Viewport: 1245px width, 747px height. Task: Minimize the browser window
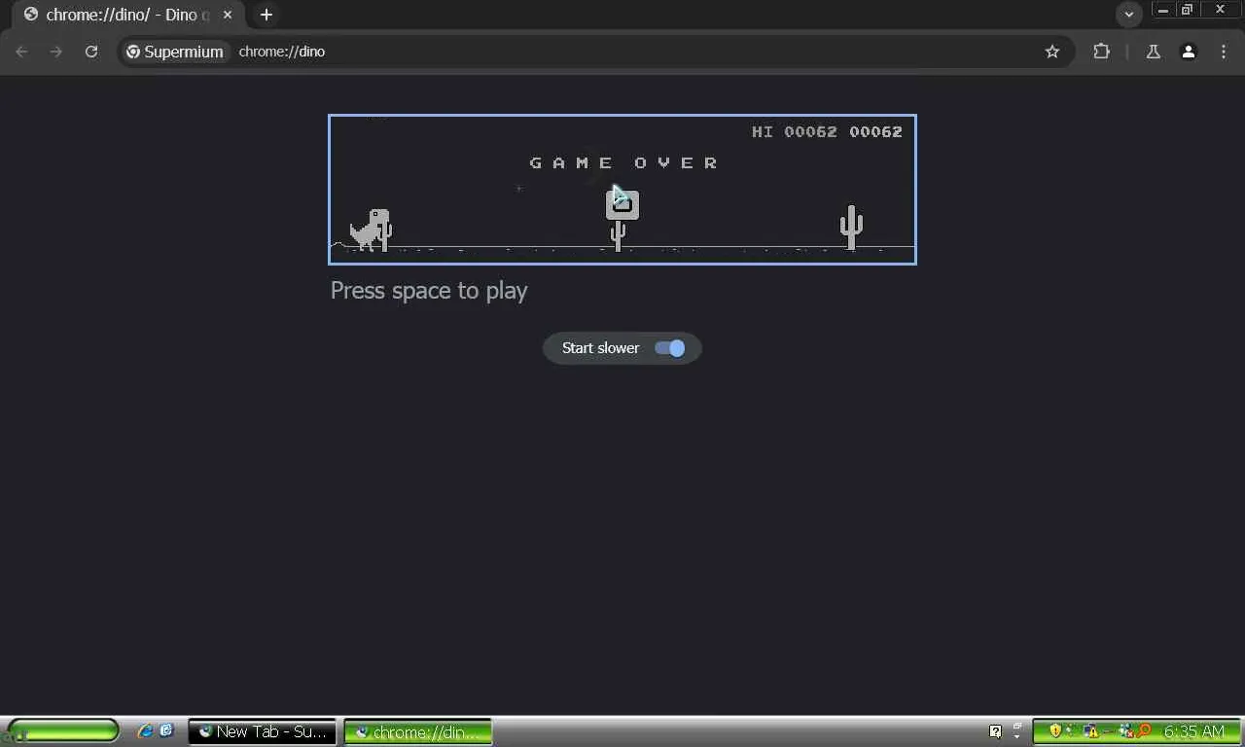[x=1163, y=10]
